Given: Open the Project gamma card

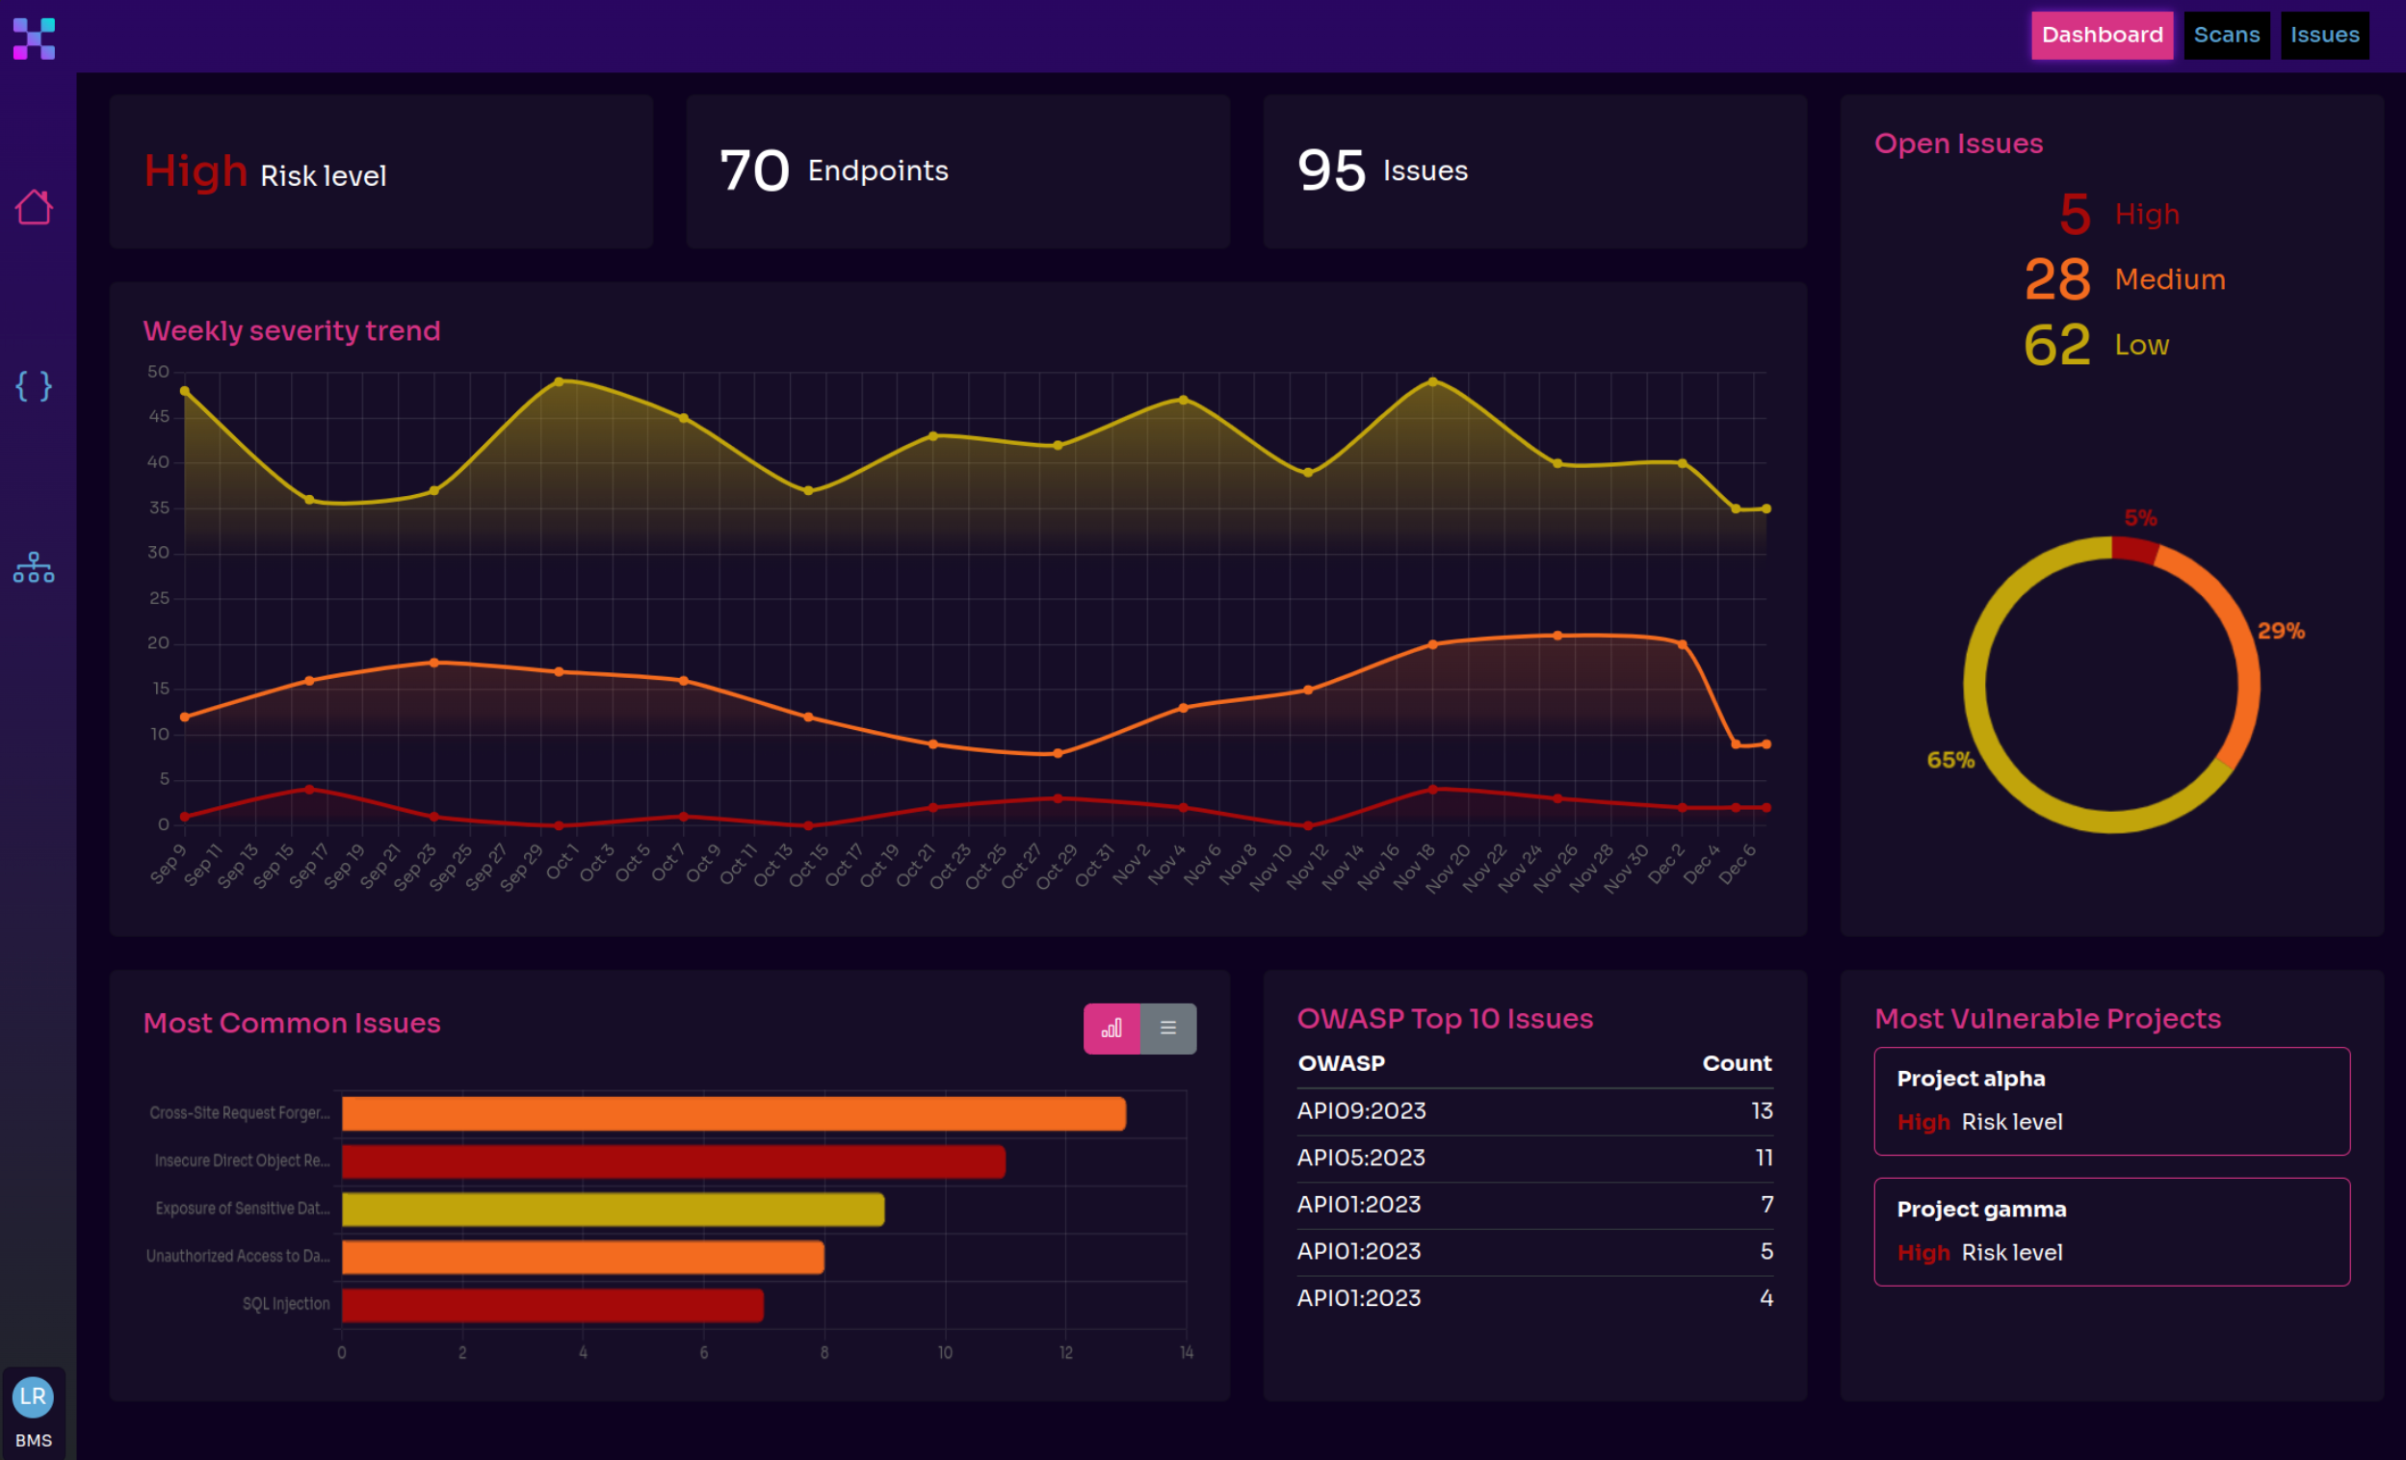Looking at the screenshot, I should point(2111,1232).
